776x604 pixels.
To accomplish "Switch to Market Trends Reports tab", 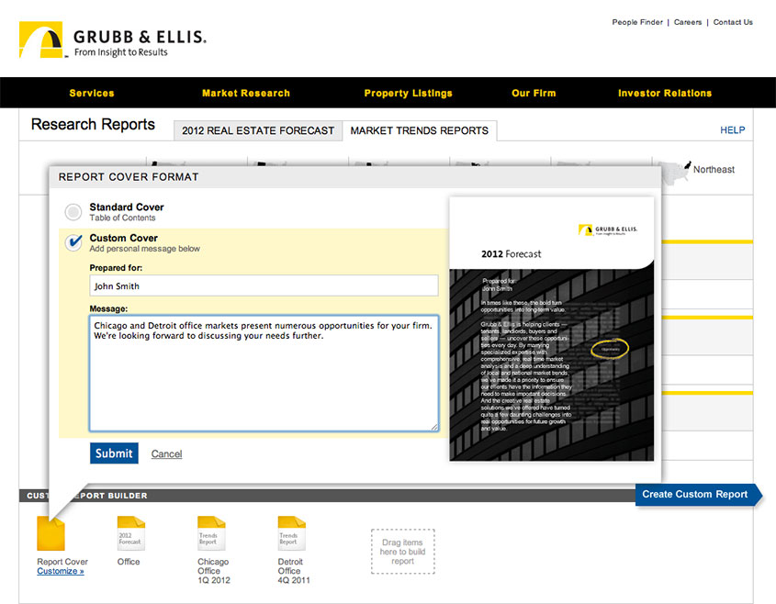I will coord(419,130).
